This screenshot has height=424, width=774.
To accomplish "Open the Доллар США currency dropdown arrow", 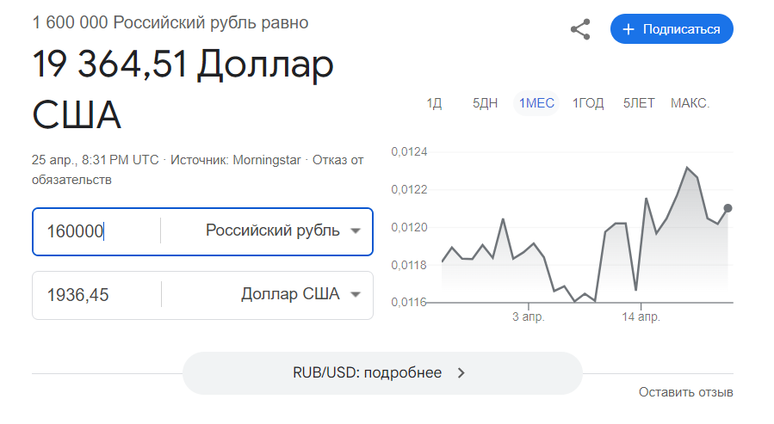I will click(356, 294).
